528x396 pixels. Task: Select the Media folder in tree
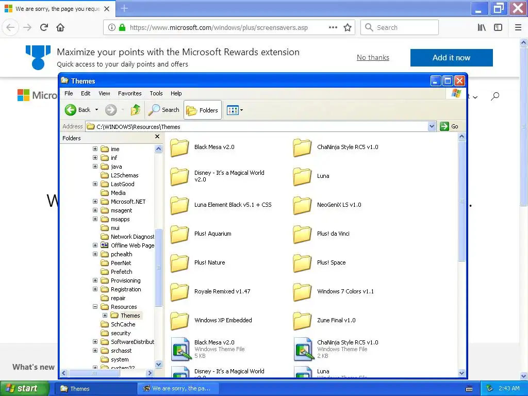[x=113, y=193]
